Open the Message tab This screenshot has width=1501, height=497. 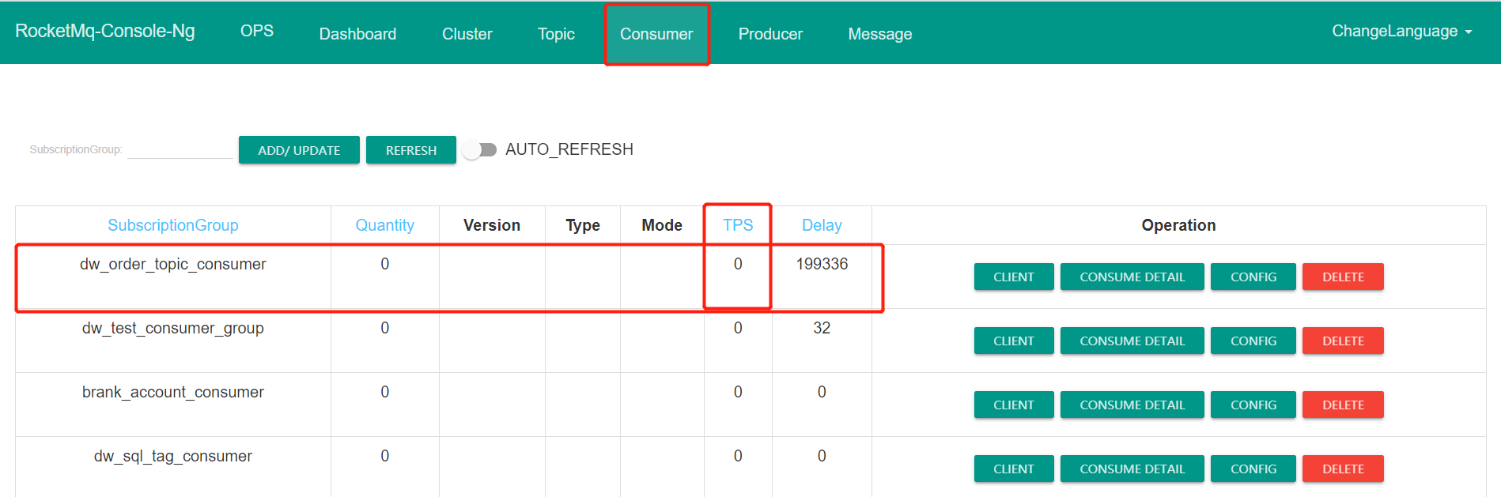879,34
